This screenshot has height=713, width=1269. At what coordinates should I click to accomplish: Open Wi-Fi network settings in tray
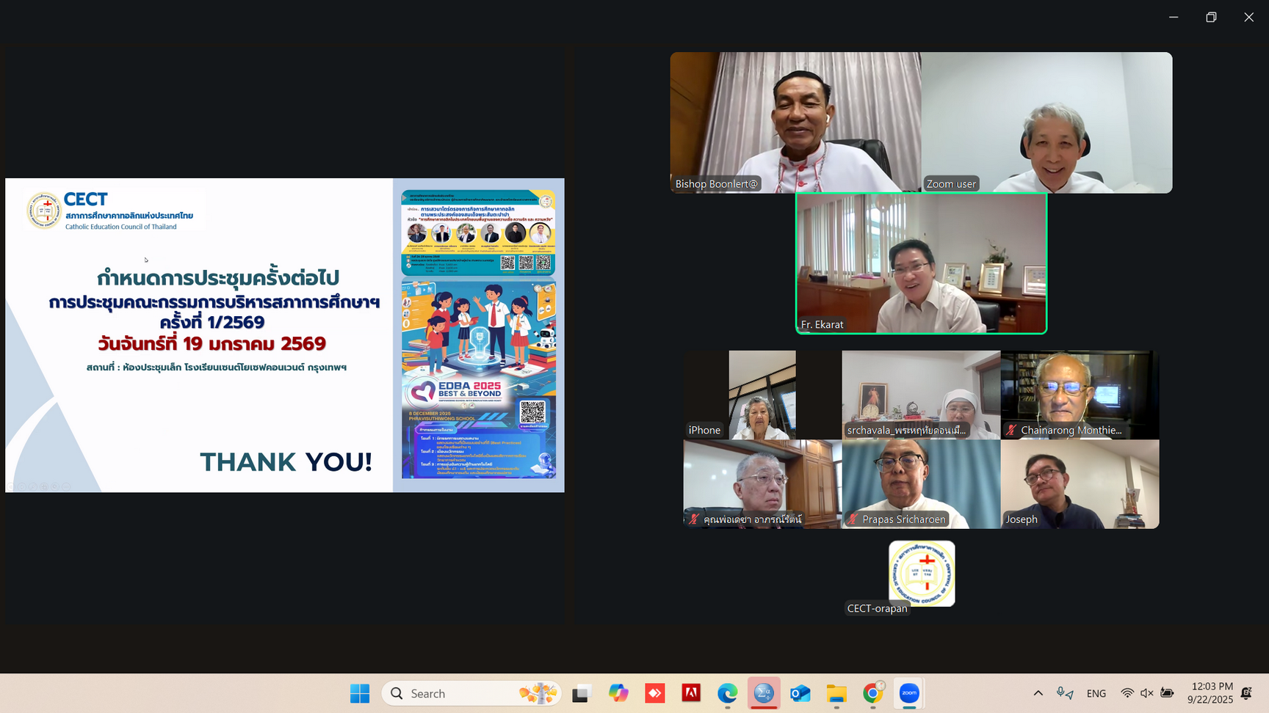pos(1127,693)
